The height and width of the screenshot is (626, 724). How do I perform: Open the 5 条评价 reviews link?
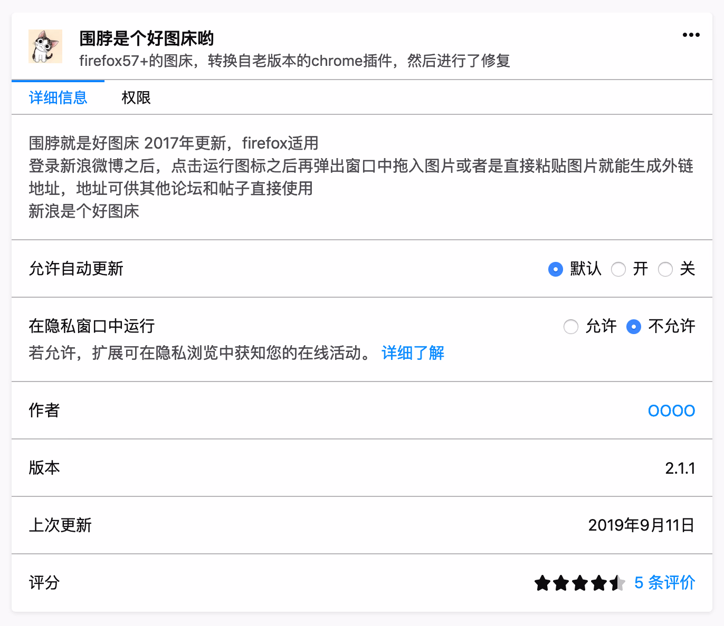664,583
